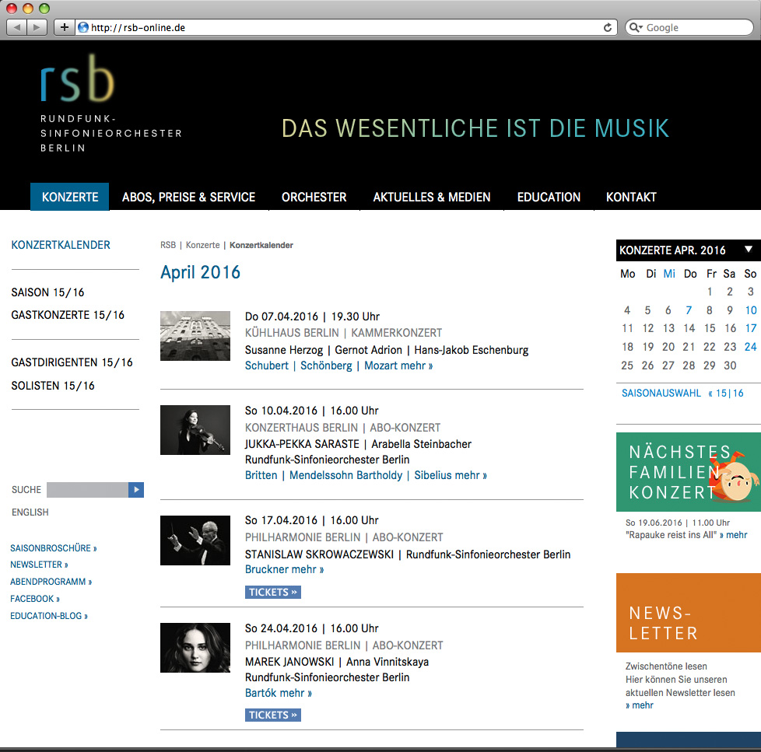The width and height of the screenshot is (761, 752).
Task: Switch the site language to English
Action: (x=30, y=512)
